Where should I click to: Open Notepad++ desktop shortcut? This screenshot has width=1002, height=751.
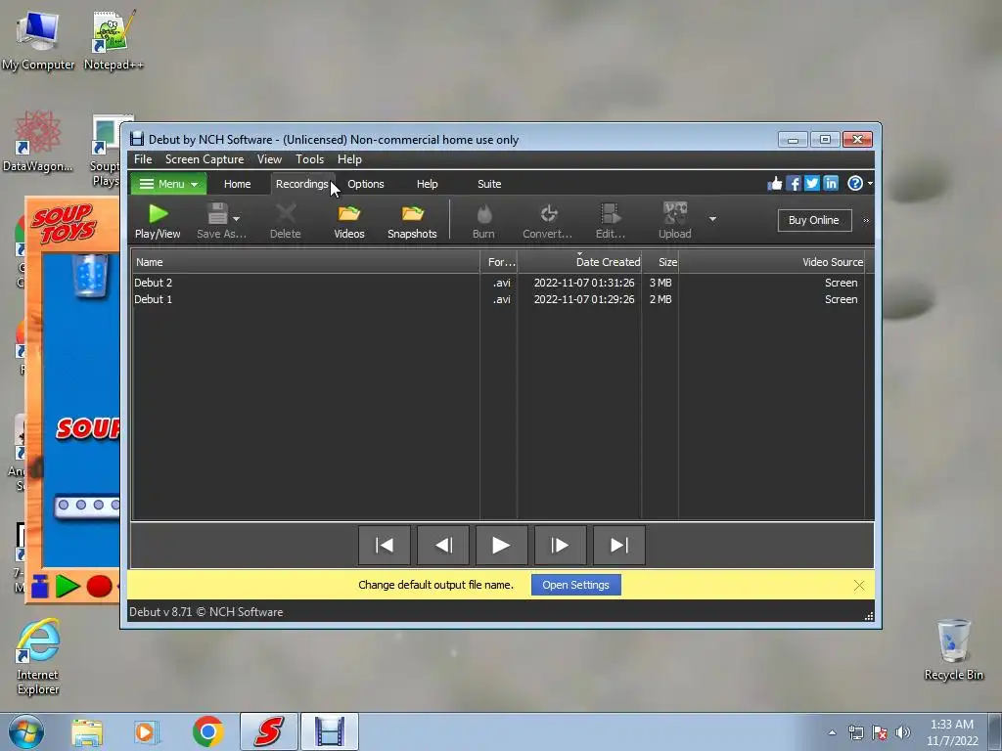pyautogui.click(x=114, y=39)
